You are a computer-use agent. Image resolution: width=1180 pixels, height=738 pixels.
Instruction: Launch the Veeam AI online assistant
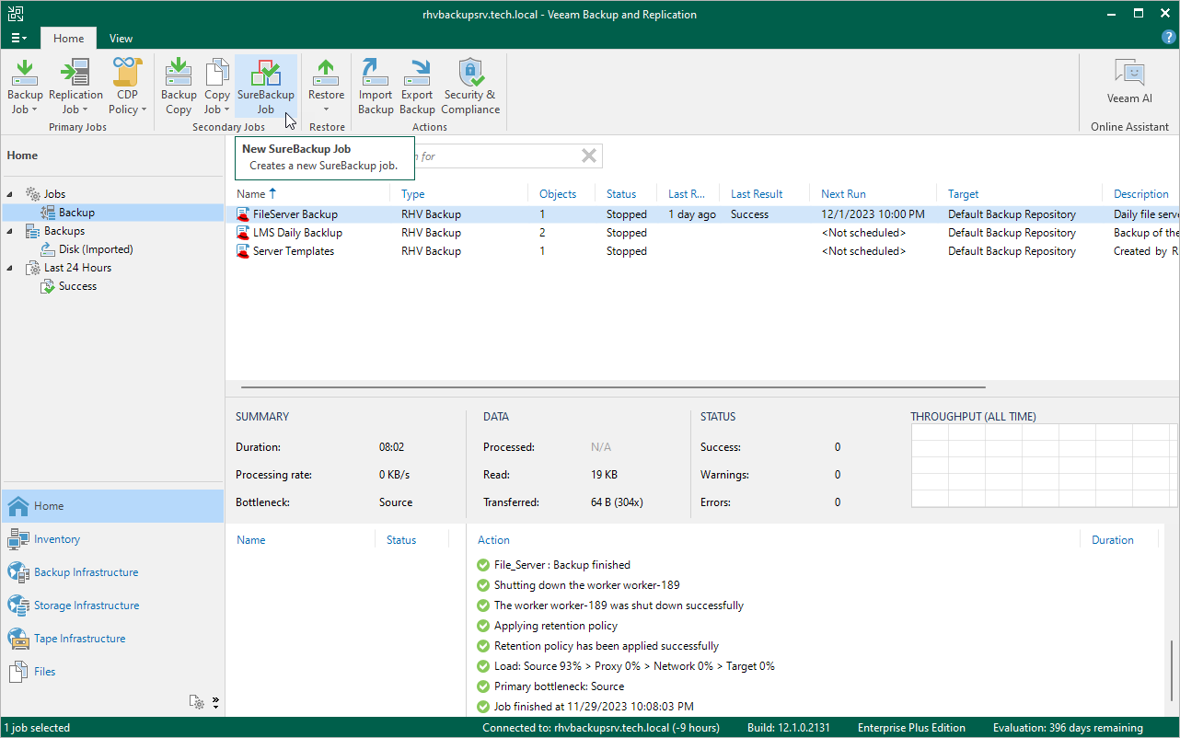tap(1129, 81)
